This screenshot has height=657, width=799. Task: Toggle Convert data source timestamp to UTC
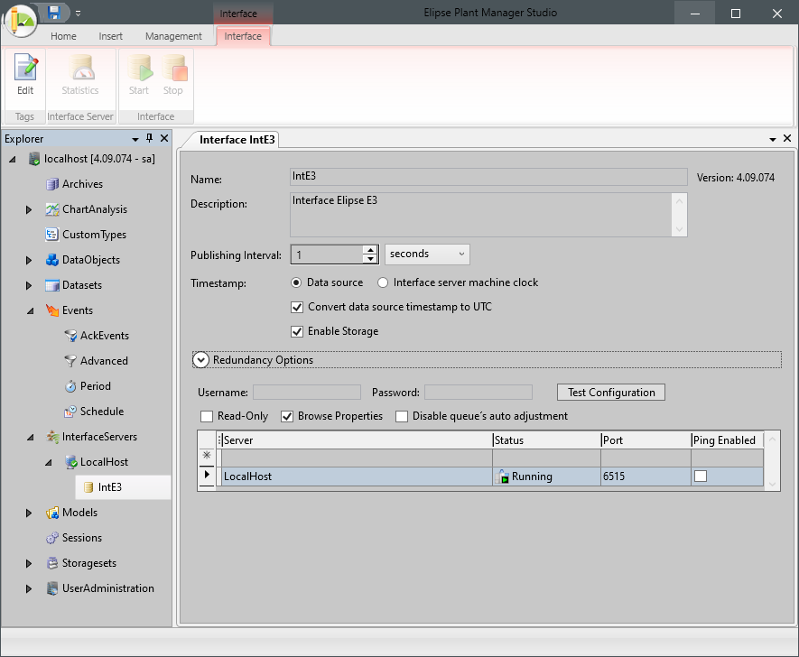coord(296,307)
